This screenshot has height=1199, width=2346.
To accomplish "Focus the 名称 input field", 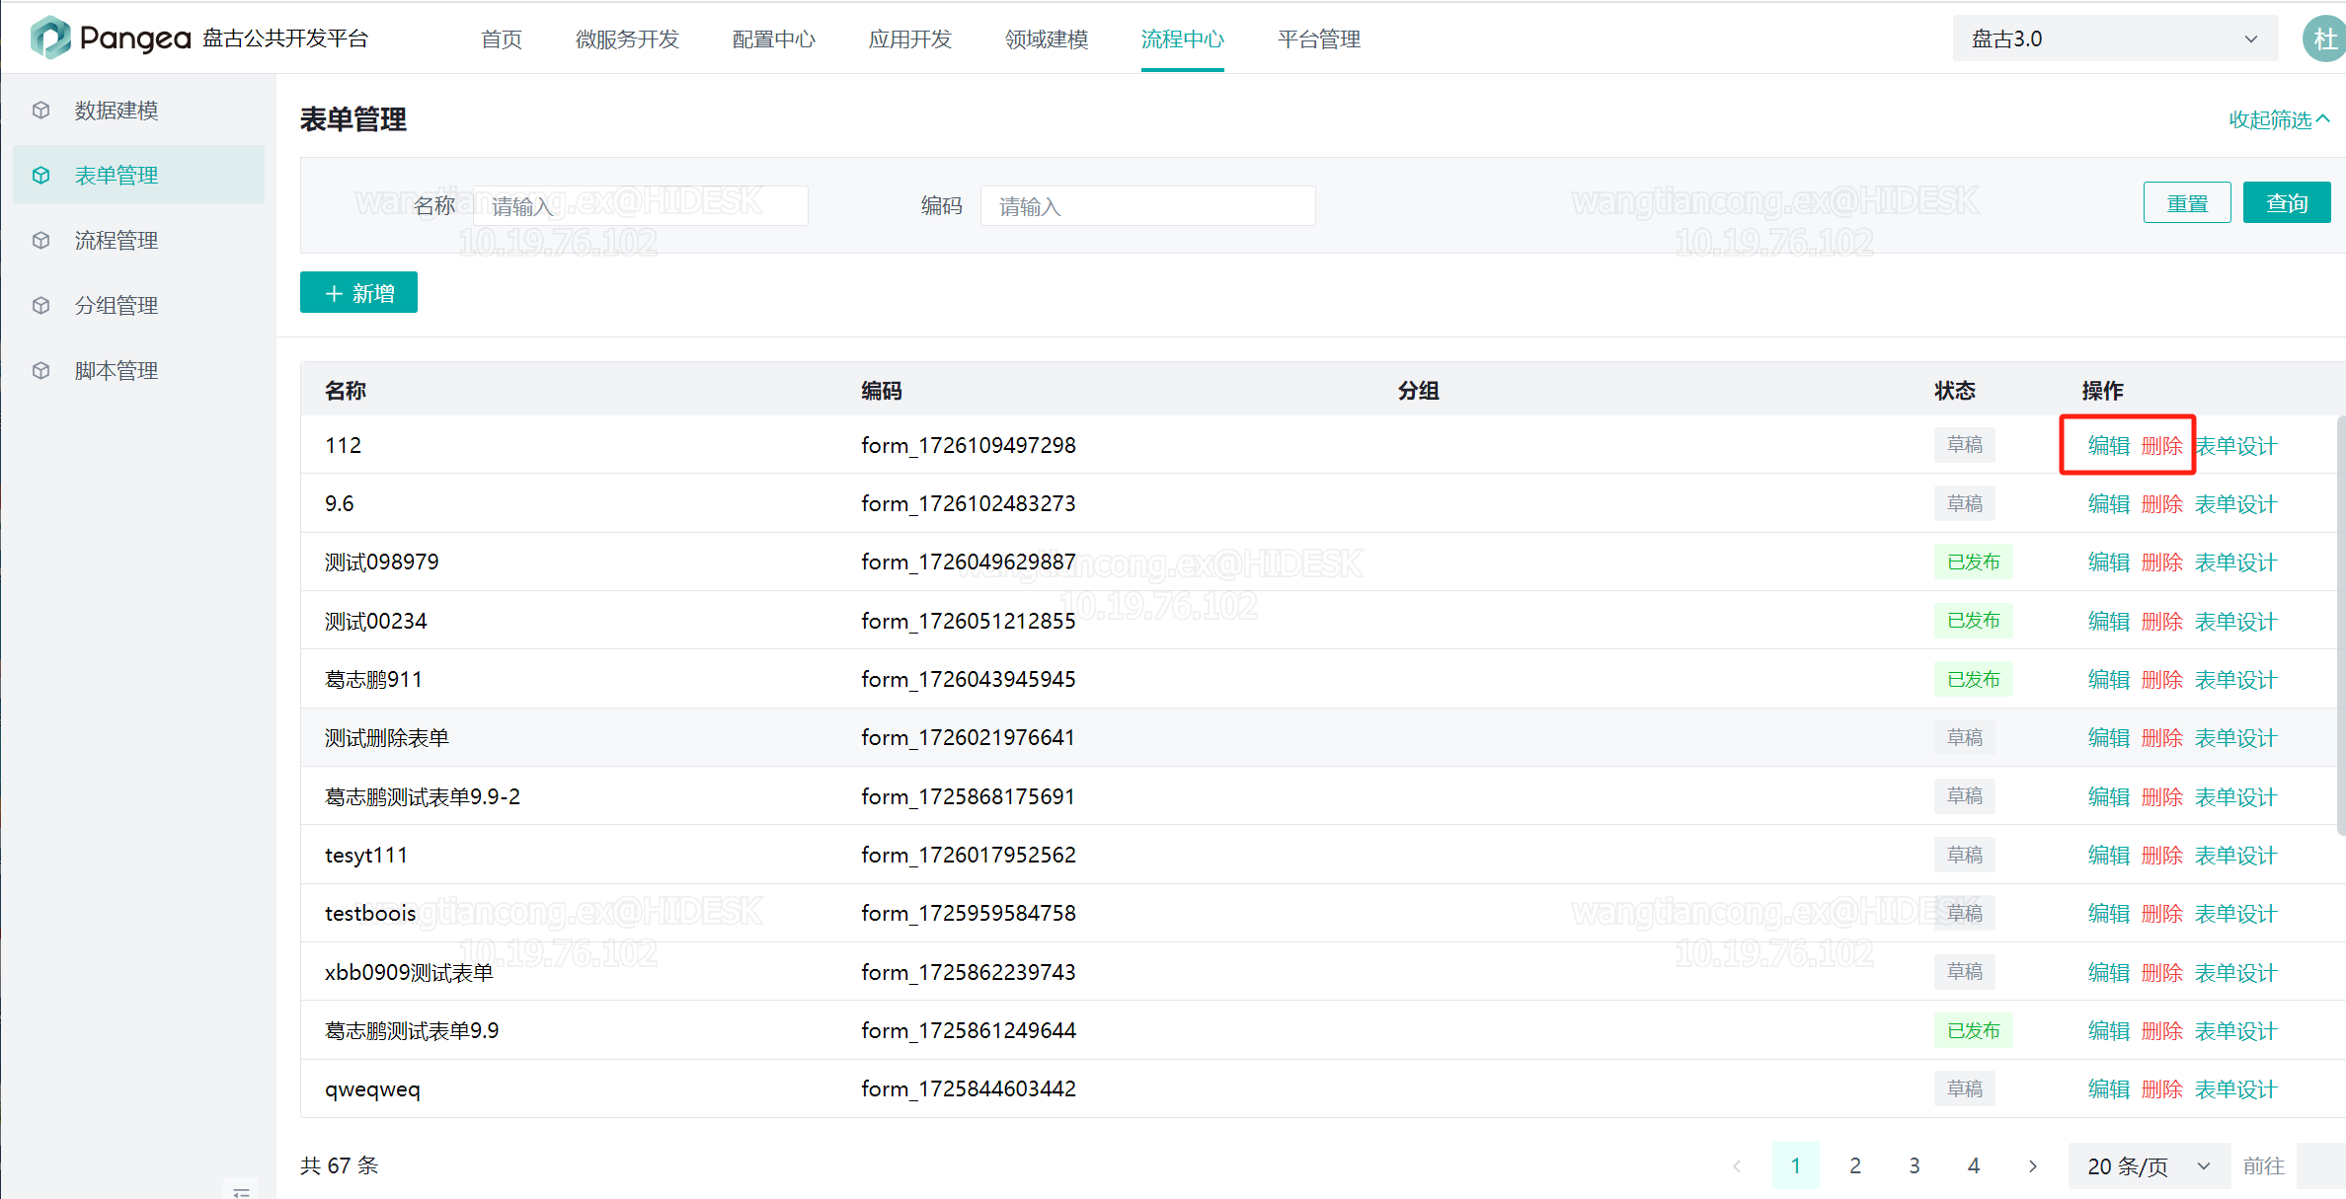I will (641, 205).
